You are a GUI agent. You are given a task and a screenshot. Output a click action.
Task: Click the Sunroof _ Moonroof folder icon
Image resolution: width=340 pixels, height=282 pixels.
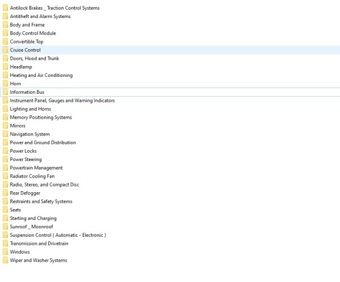click(x=6, y=227)
